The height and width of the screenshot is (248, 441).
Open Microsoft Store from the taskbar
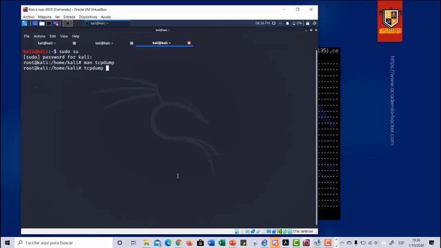pos(201,242)
